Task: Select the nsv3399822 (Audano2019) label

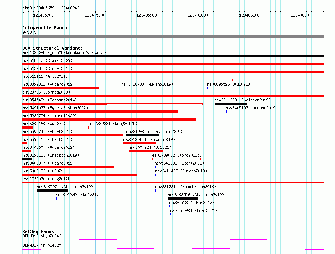Action: 49,84
